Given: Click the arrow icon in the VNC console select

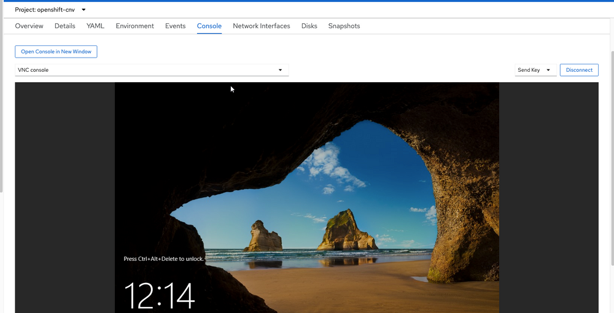Looking at the screenshot, I should (x=280, y=70).
